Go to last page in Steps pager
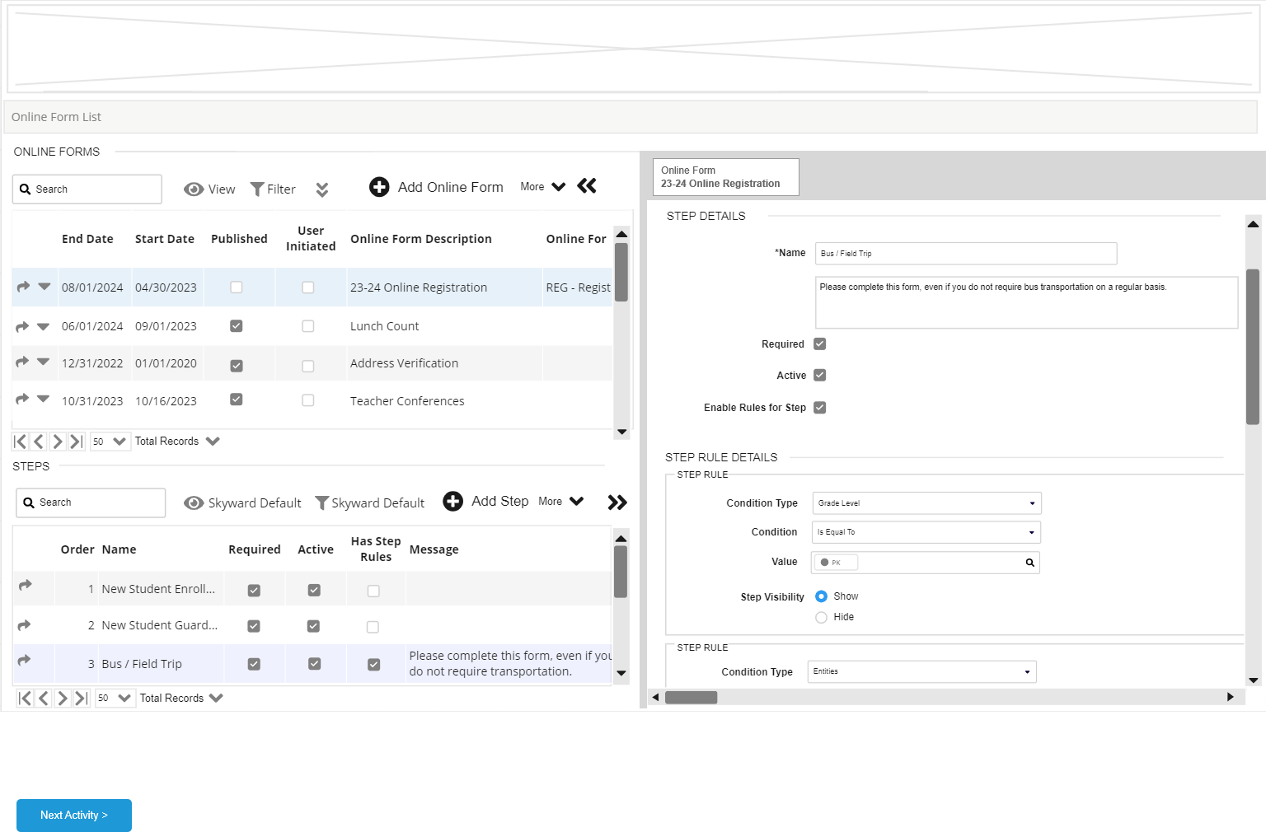 coord(82,699)
